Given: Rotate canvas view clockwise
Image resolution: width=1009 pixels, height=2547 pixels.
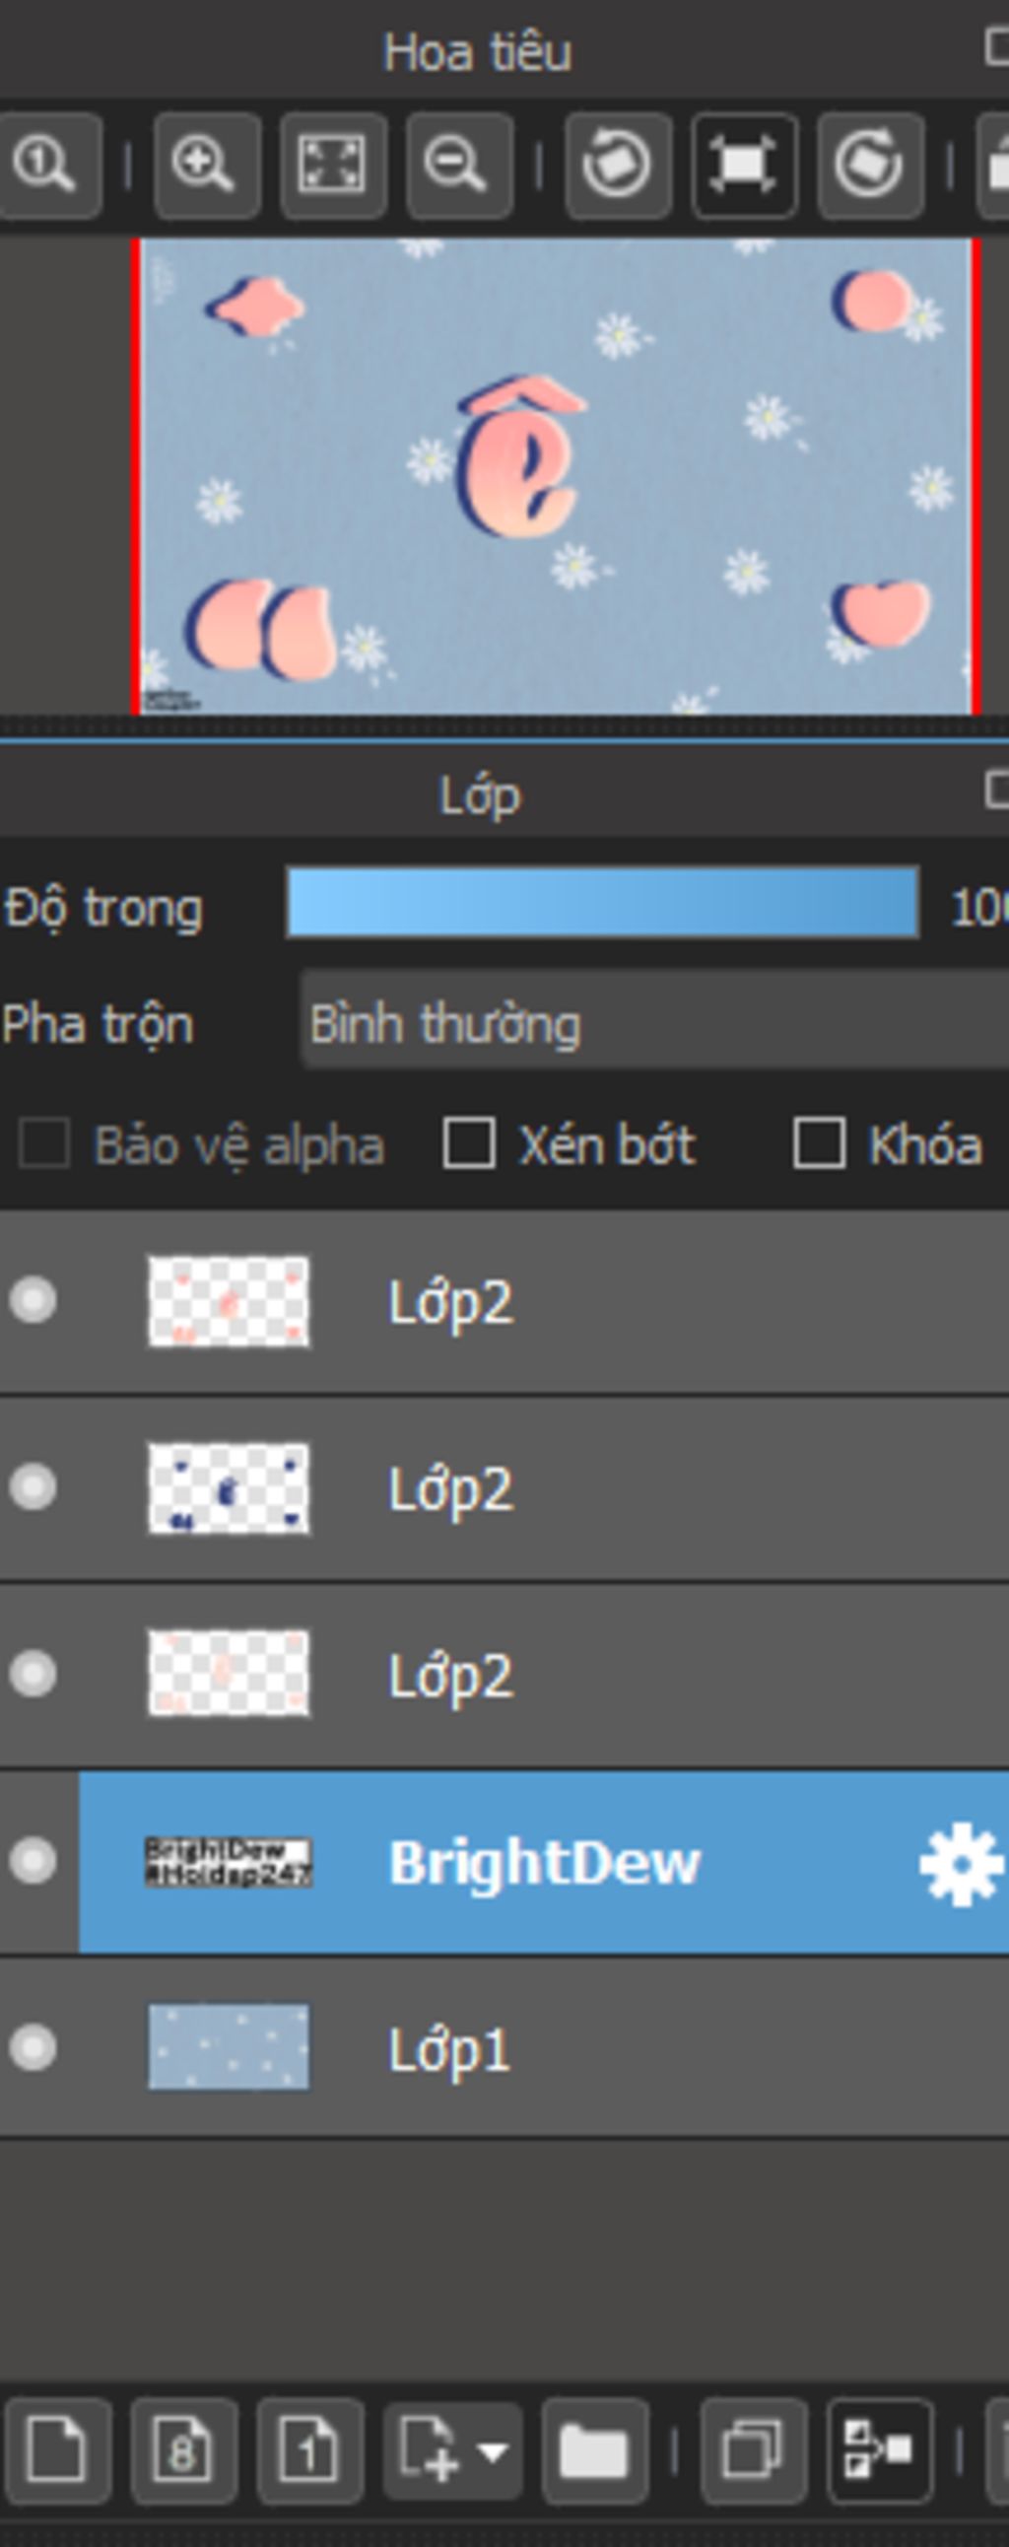Looking at the screenshot, I should tap(870, 166).
